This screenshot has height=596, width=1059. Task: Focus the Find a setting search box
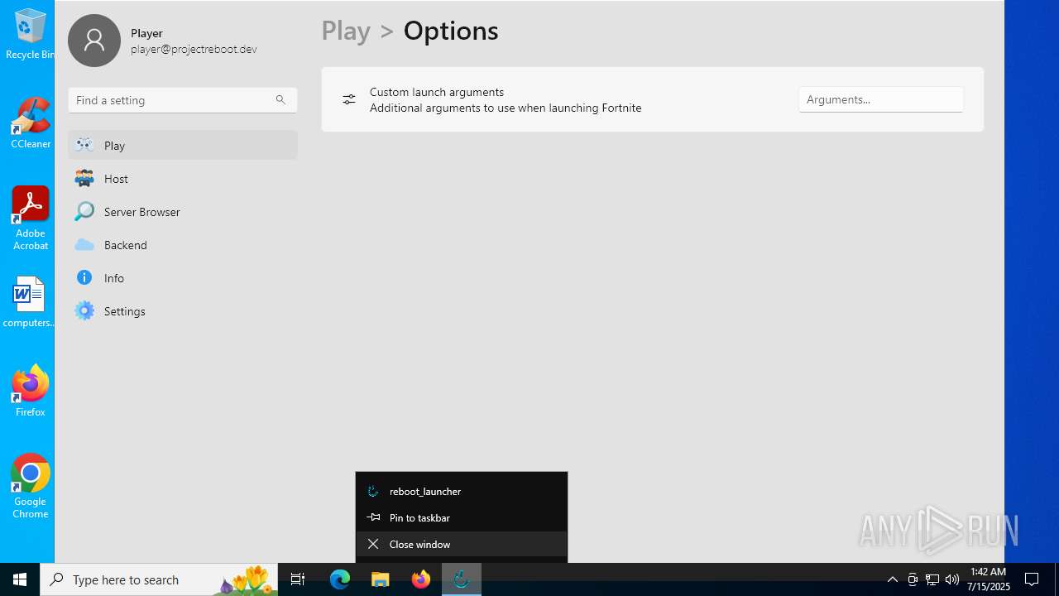tap(183, 100)
